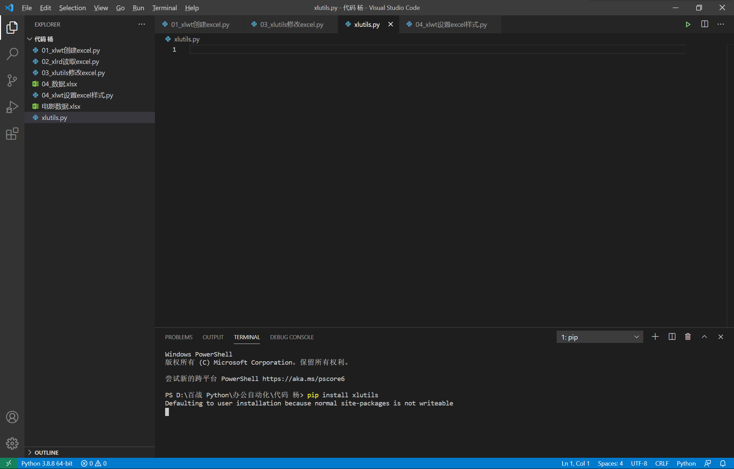Switch to the OUTPUT panel tab
The width and height of the screenshot is (734, 469).
(x=213, y=337)
